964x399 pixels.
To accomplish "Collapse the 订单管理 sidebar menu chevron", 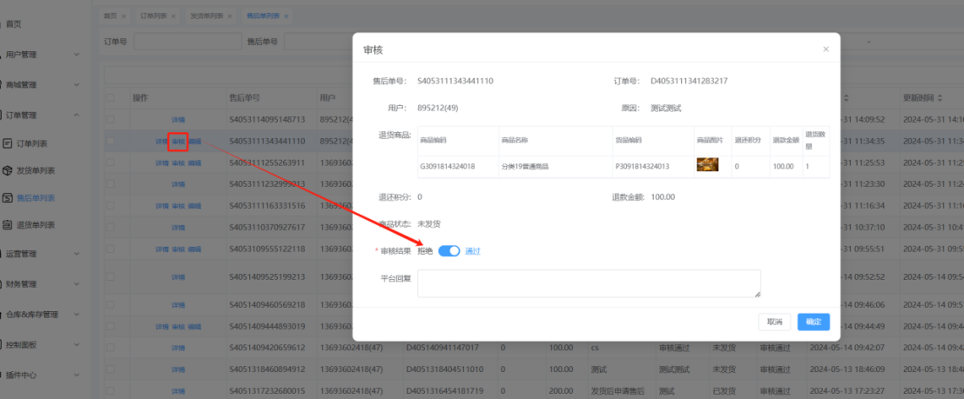I will tap(77, 115).
